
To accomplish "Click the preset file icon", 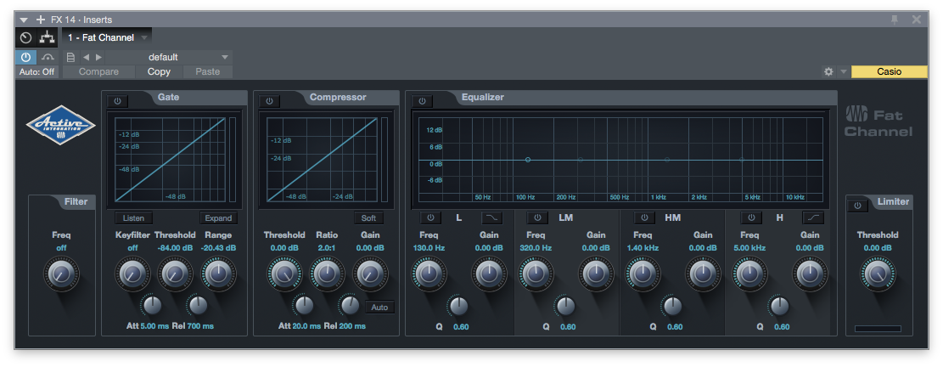I will point(71,57).
